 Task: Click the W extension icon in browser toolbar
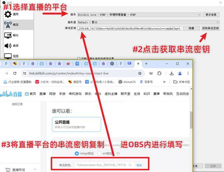[151, 73]
